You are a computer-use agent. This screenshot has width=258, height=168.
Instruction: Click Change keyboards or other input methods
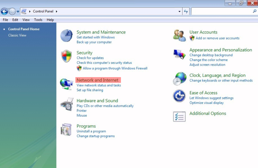(221, 80)
